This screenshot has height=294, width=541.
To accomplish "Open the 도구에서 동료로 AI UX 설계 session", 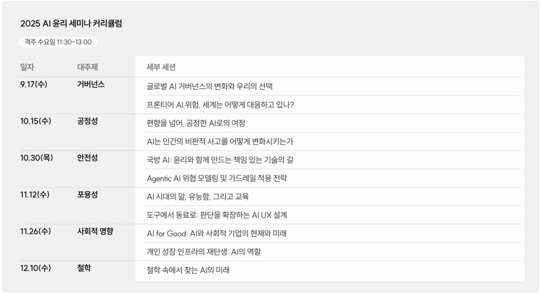I will (x=330, y=215).
